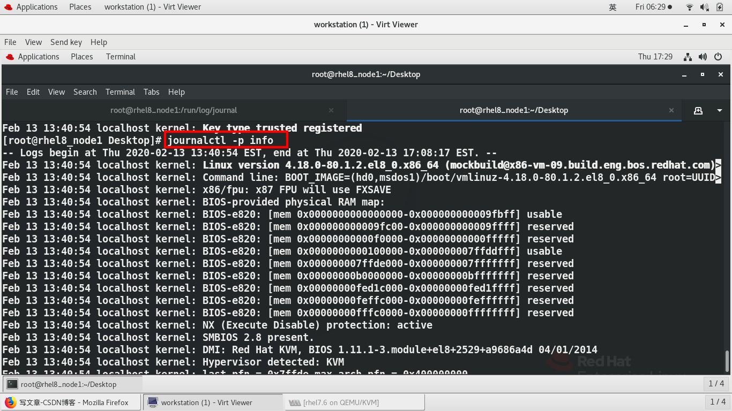The width and height of the screenshot is (732, 411).
Task: Click '-- Logs begin at Thu 2020-02-13' line
Action: pyautogui.click(x=250, y=153)
